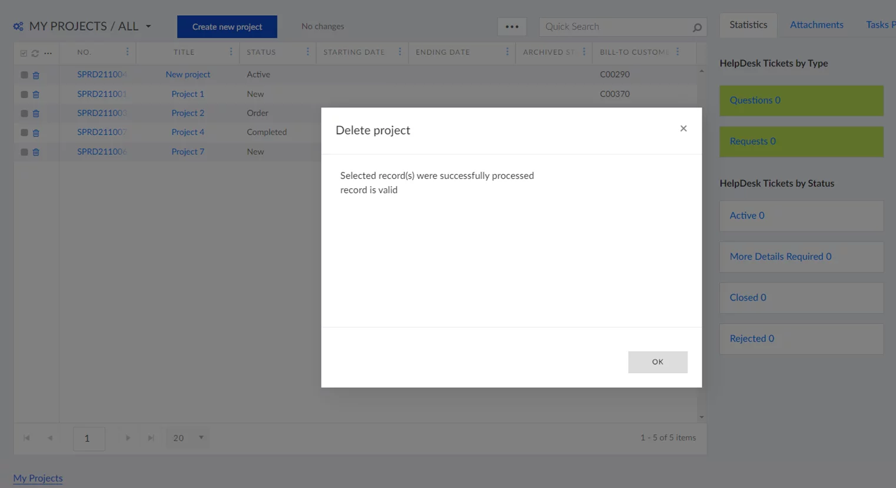
Task: Open the Status column options menu
Action: (307, 52)
